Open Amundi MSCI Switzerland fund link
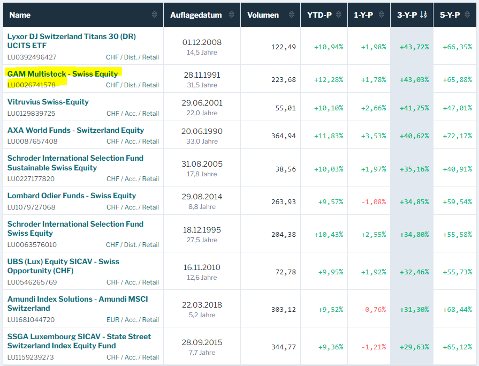479x366 pixels. [77, 303]
